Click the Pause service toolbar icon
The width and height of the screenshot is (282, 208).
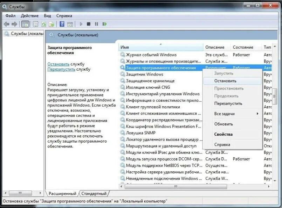point(96,24)
